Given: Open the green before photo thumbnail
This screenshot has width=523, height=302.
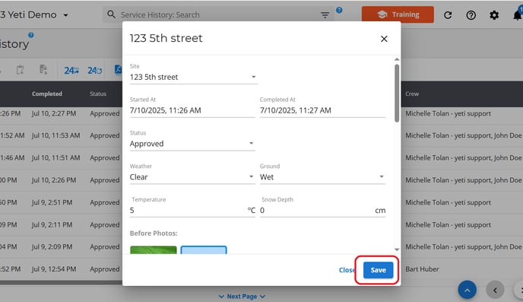Looking at the screenshot, I should [x=154, y=250].
